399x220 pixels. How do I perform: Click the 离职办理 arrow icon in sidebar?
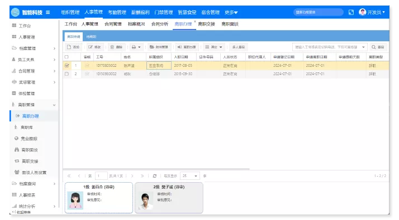pos(17,116)
